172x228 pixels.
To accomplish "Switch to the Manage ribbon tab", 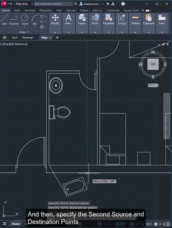I will (x=71, y=10).
